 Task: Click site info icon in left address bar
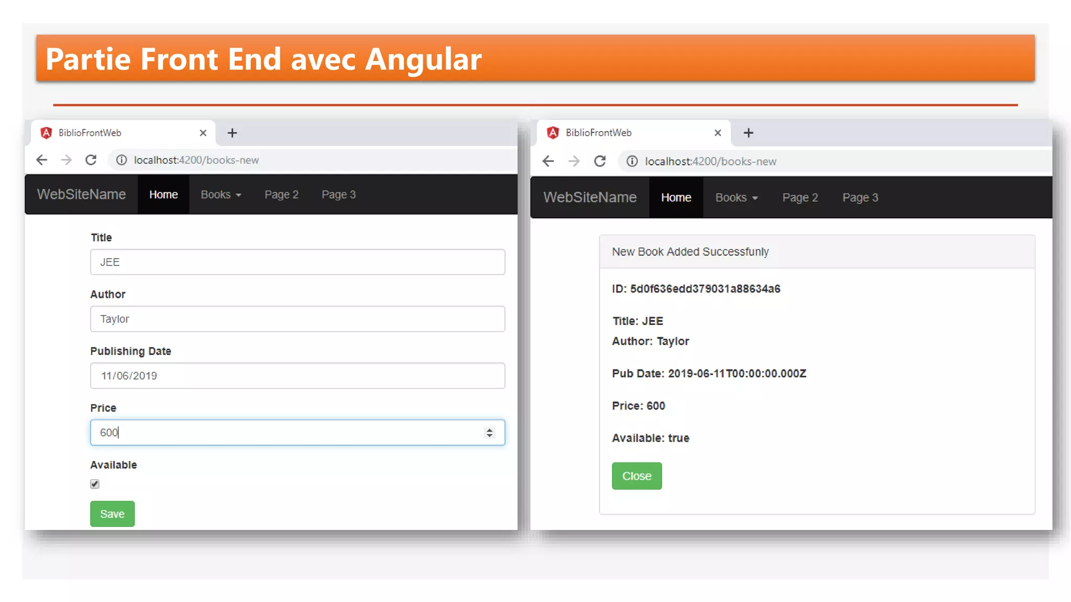coord(121,160)
